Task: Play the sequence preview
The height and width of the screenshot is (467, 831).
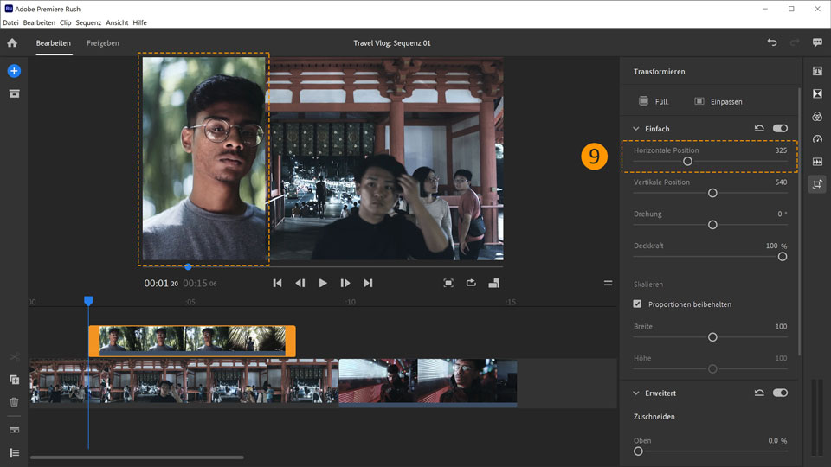Action: tap(323, 284)
